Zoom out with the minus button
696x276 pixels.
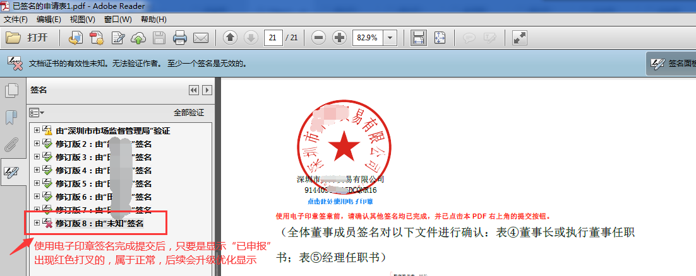tap(318, 38)
